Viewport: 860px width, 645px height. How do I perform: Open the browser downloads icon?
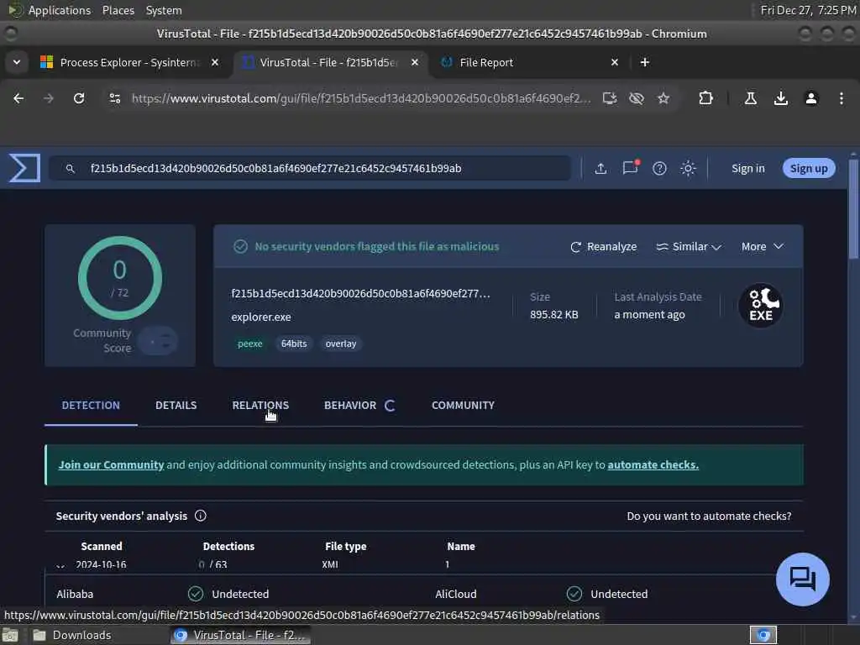[x=780, y=98]
